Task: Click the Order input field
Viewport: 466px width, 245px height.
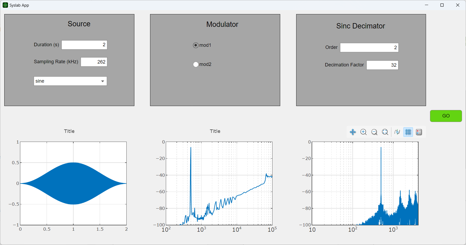Action: [369, 48]
